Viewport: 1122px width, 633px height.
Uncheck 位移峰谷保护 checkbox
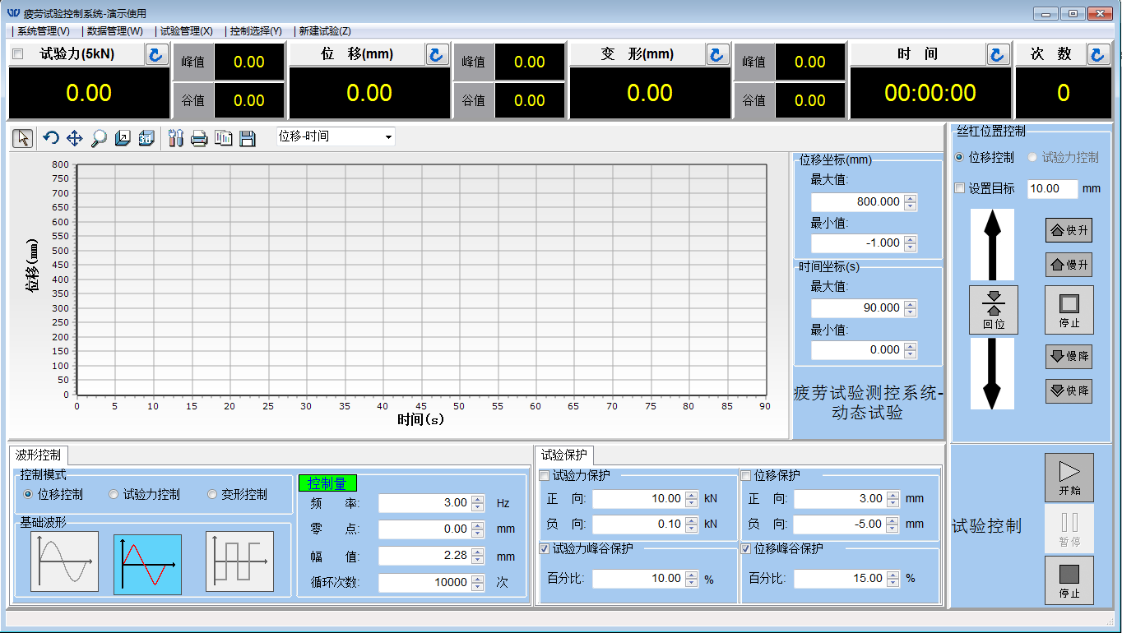point(746,548)
